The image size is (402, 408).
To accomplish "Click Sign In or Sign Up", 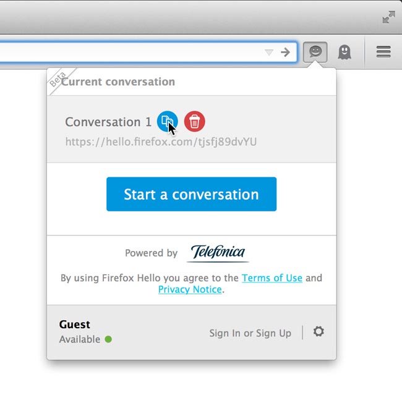I will (250, 333).
